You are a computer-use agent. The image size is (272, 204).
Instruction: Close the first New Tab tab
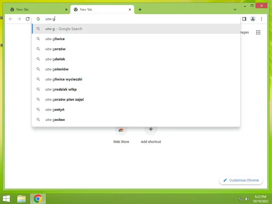click(x=66, y=10)
